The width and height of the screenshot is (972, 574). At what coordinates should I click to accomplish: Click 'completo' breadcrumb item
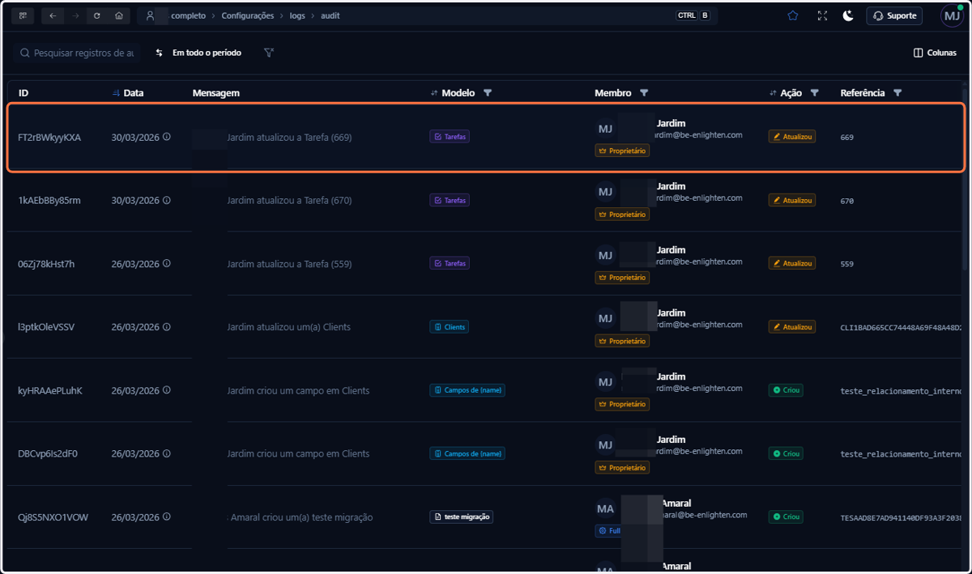[188, 15]
